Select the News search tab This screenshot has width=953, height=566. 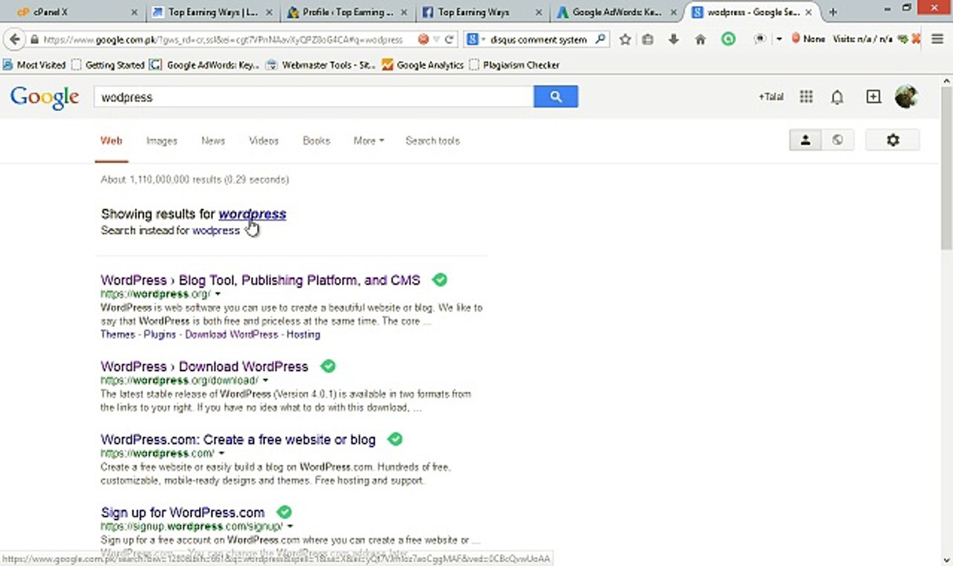[213, 141]
